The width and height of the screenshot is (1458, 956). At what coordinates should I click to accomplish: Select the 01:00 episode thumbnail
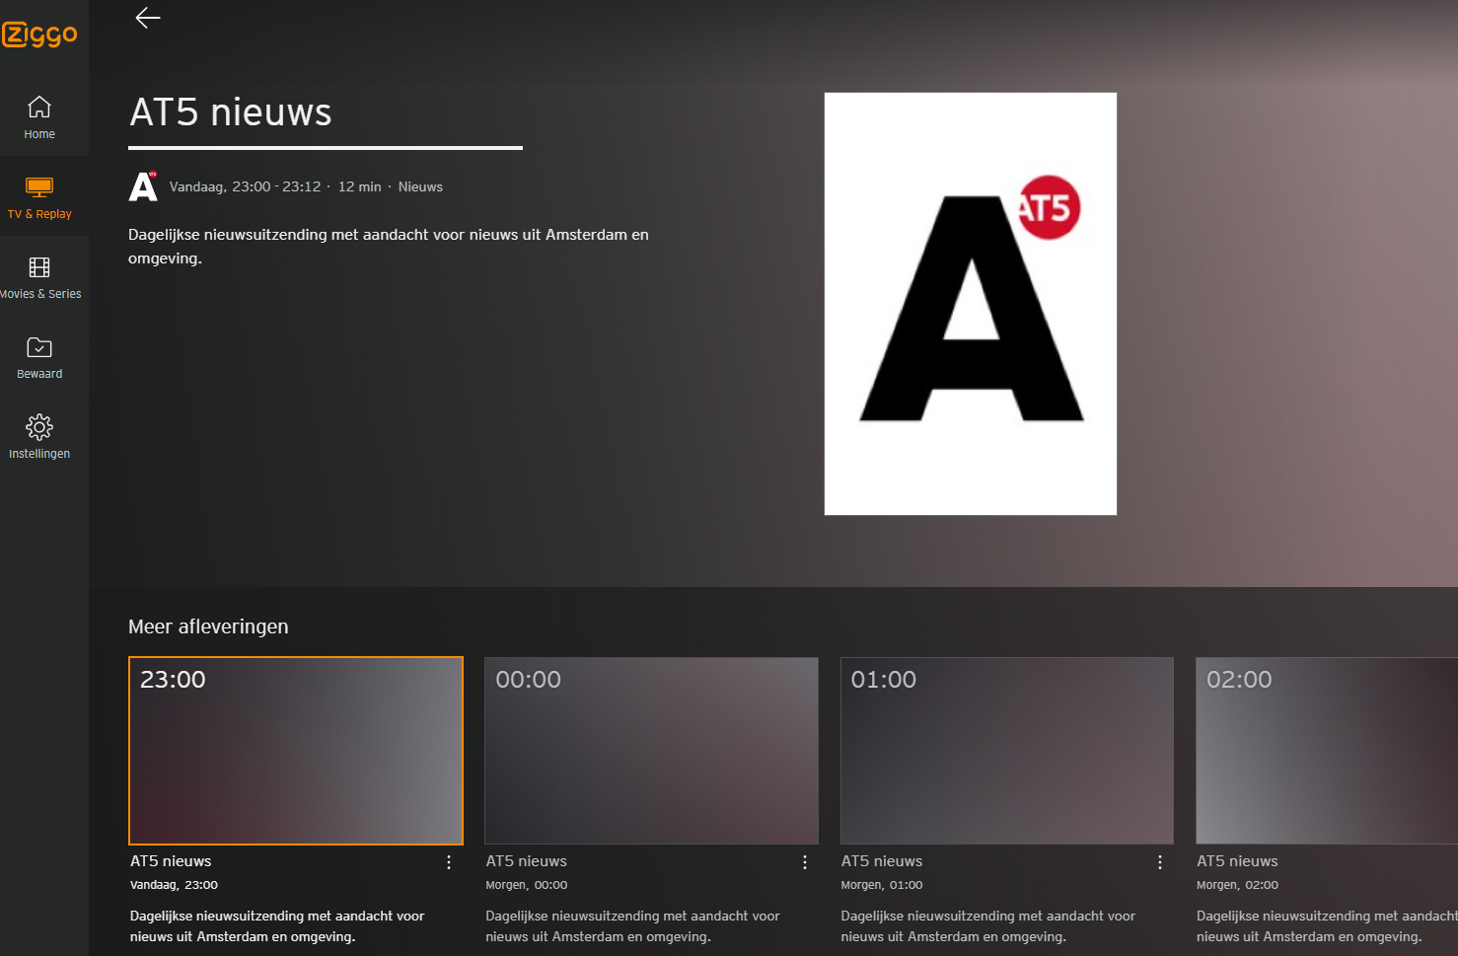click(1007, 751)
